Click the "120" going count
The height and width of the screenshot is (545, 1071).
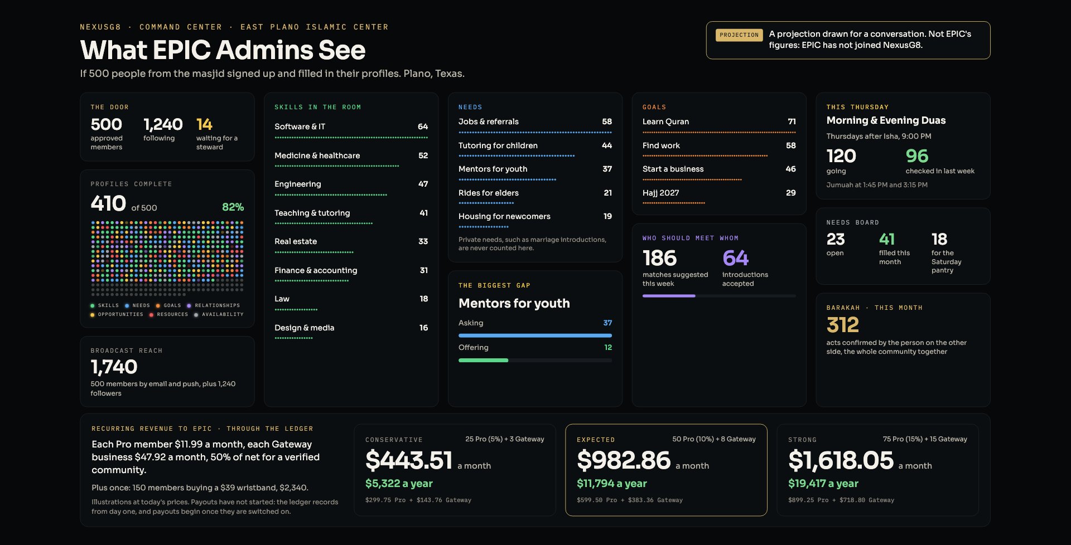(841, 155)
